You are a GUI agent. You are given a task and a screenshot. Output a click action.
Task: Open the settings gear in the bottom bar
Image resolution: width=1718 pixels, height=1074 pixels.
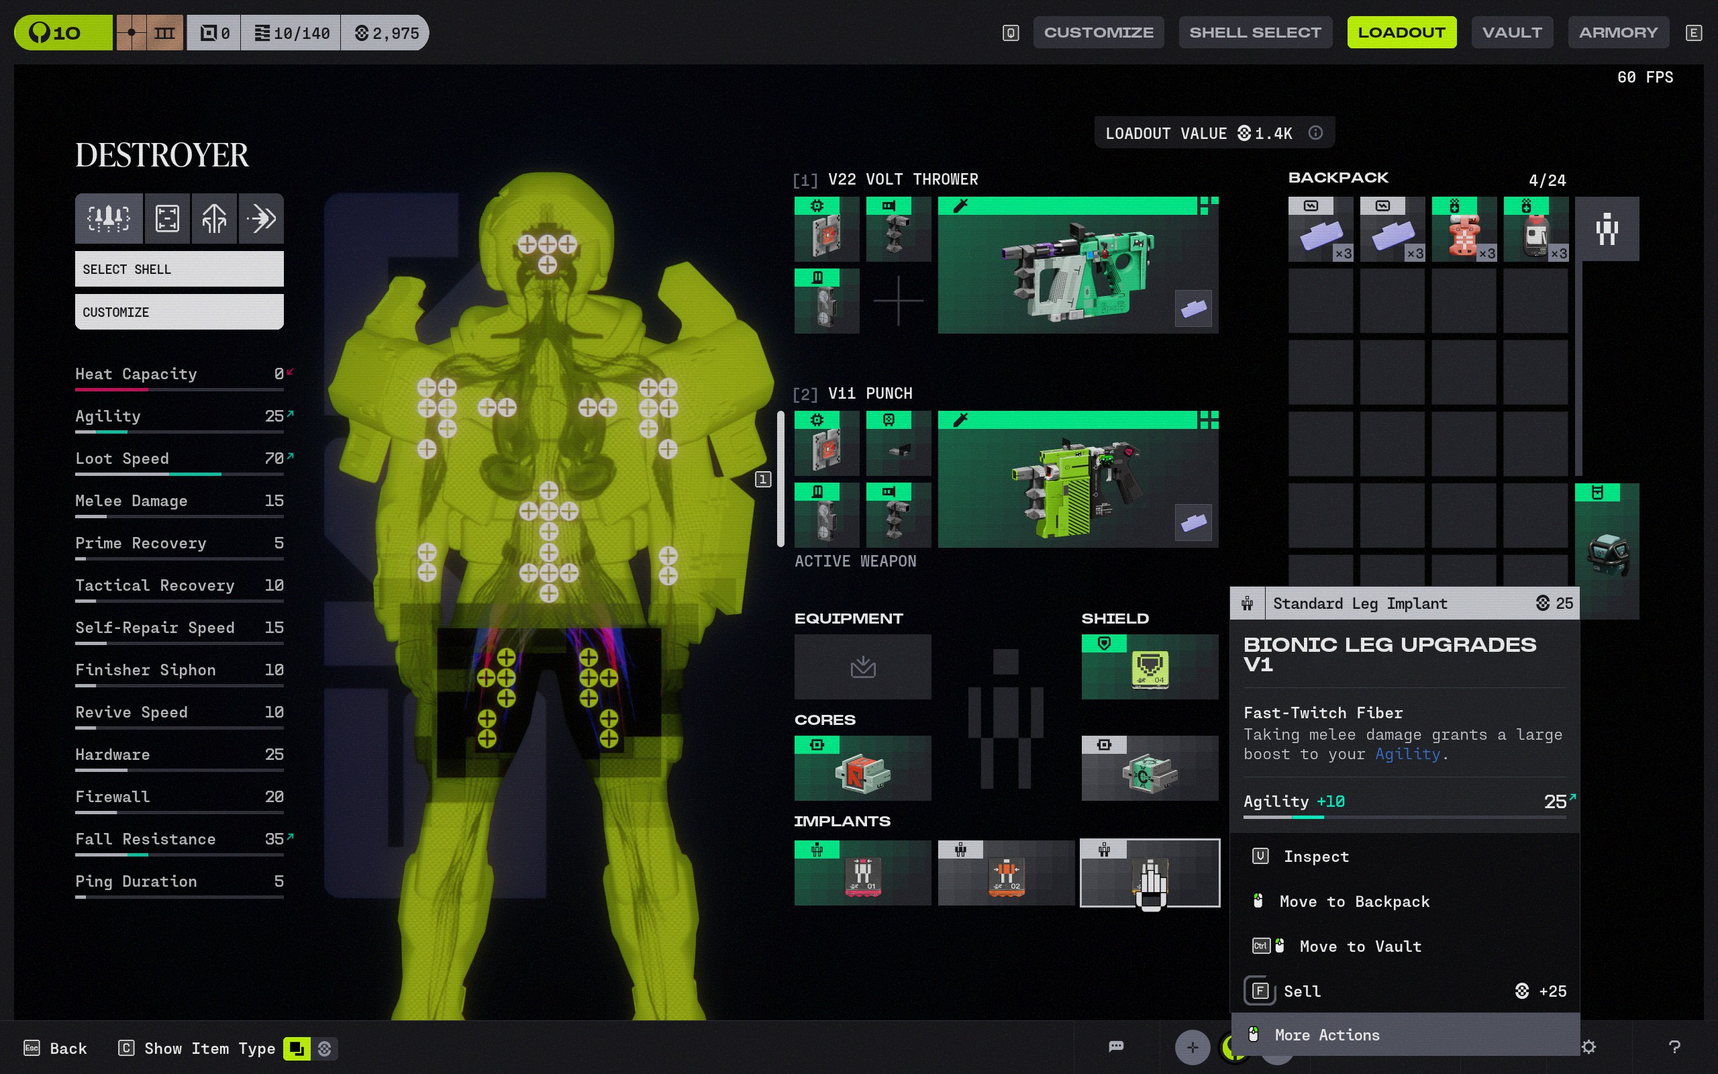(1588, 1047)
